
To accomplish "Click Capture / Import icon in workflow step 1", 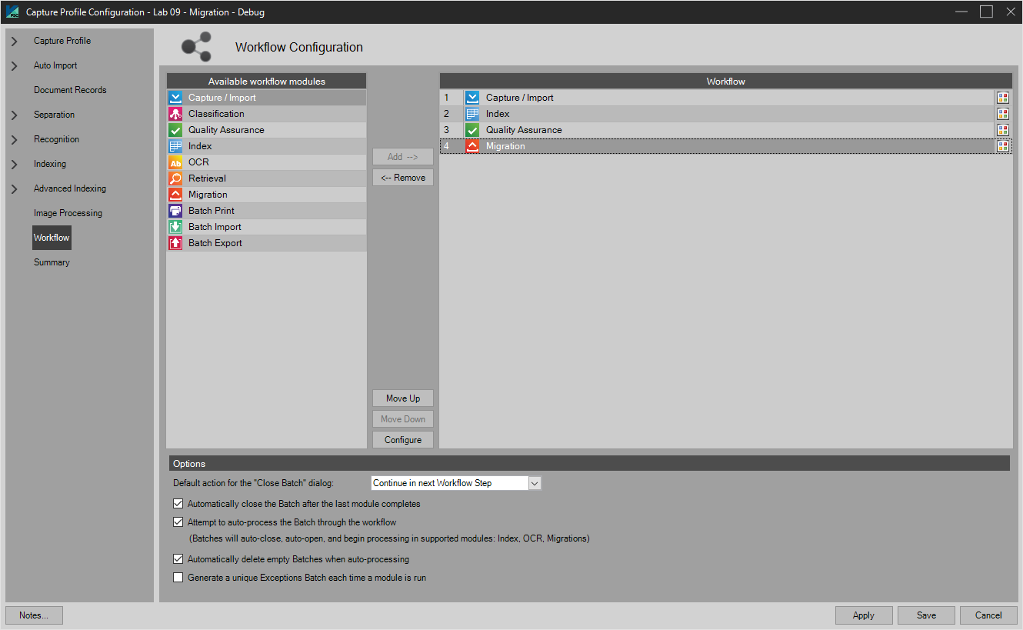I will click(472, 98).
